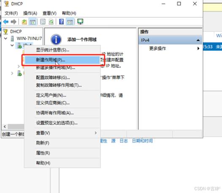Collapse the IPv4 tree node

[12, 45]
